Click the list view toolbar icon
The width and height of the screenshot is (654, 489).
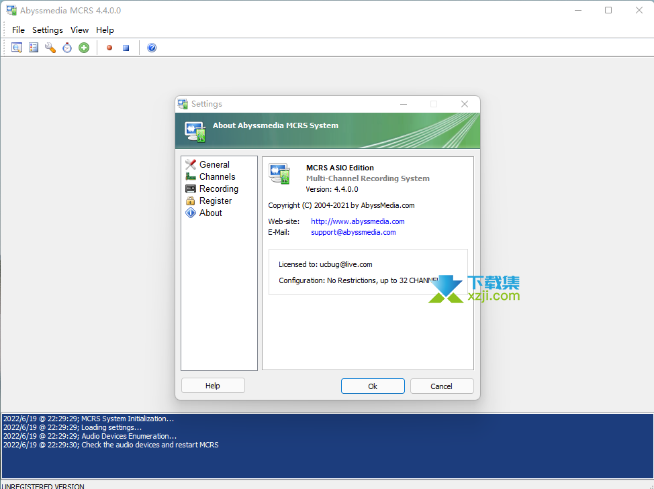coord(34,48)
